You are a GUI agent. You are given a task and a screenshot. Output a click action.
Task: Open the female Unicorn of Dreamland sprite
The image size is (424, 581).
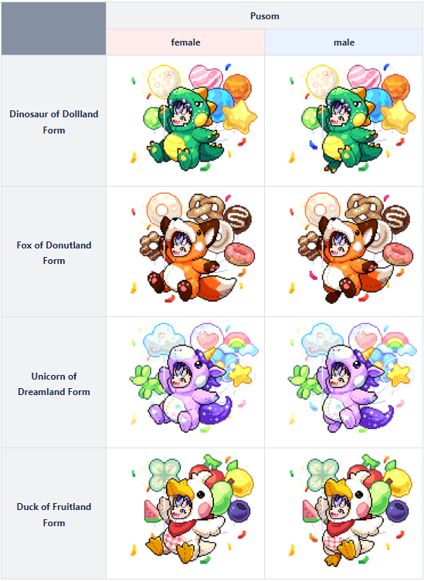tap(194, 377)
